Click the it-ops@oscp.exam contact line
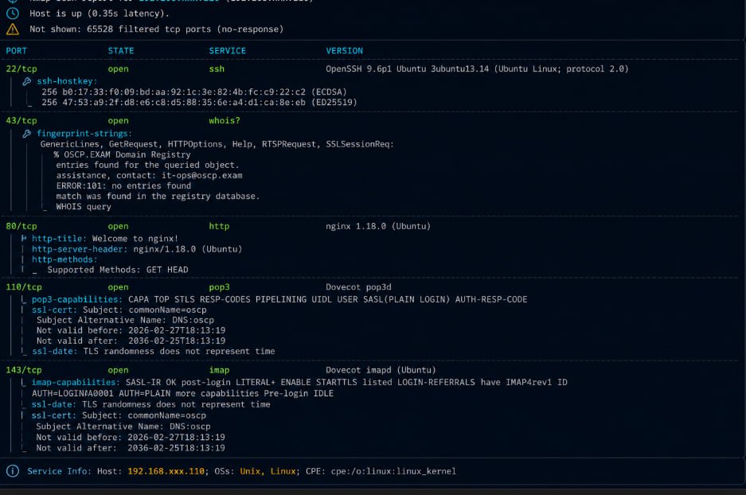 click(150, 175)
